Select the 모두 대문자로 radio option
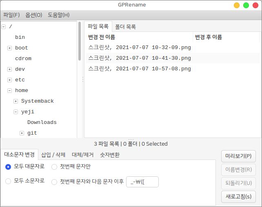 (x=8, y=166)
